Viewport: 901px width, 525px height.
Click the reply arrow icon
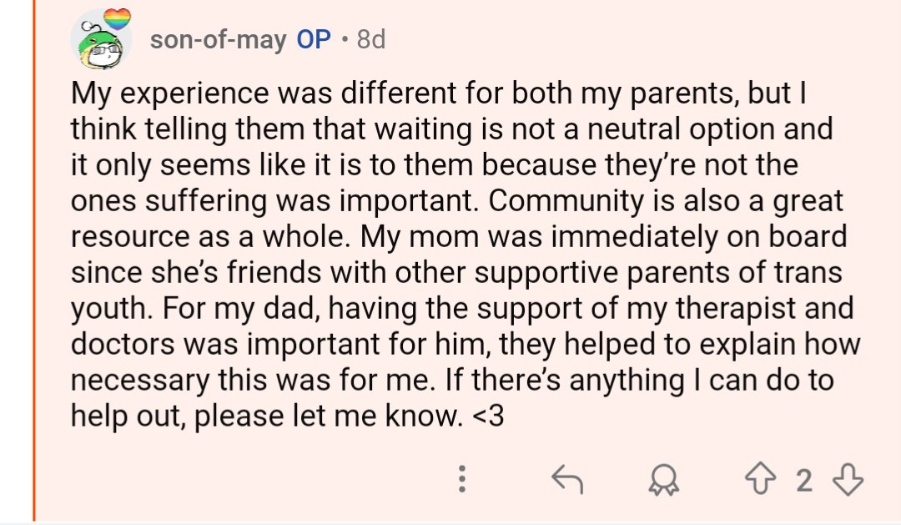click(x=567, y=480)
